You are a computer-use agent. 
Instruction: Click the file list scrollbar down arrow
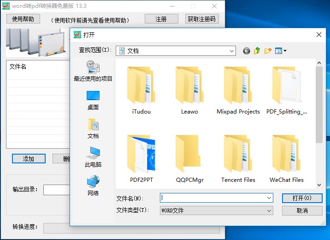(x=319, y=185)
